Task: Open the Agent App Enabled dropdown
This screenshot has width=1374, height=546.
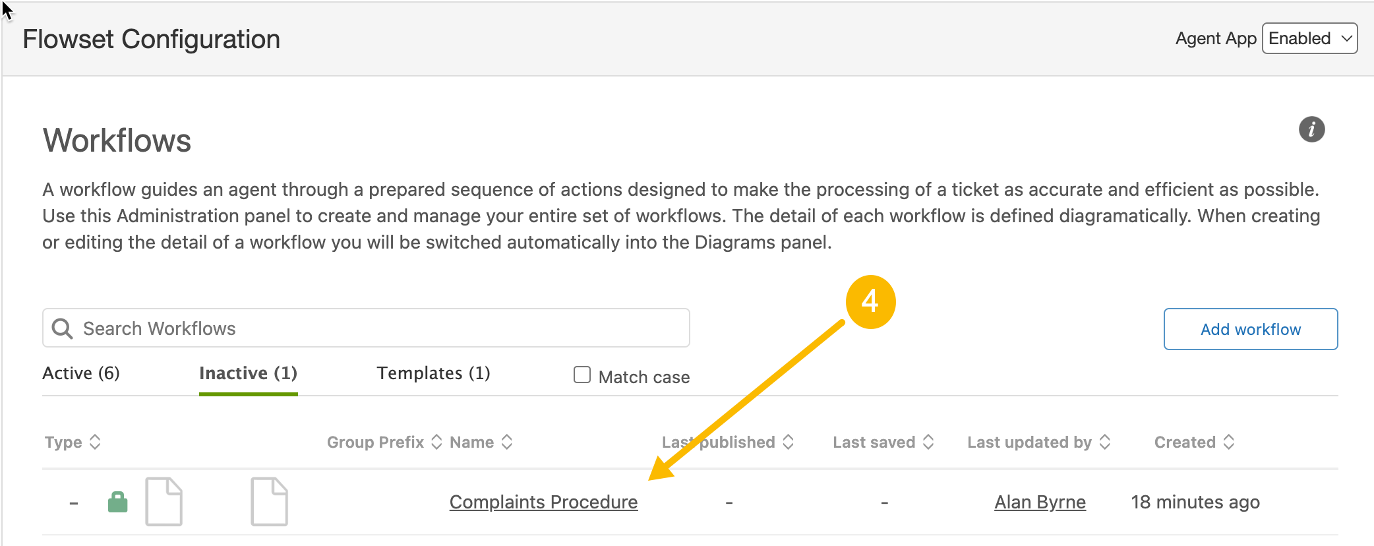Action: click(x=1309, y=38)
